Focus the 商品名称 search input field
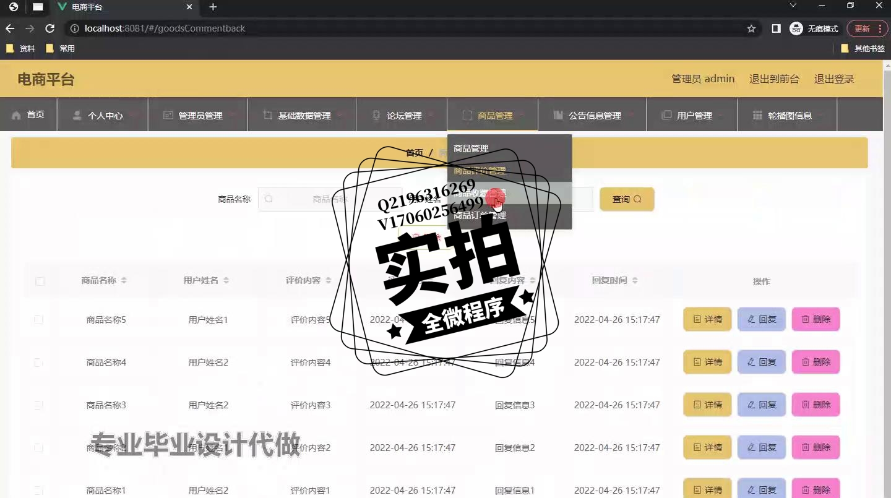Viewport: 891px width, 498px height. click(x=330, y=199)
